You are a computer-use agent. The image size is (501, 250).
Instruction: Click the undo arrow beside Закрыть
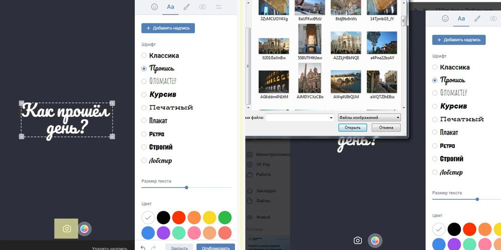(x=143, y=248)
